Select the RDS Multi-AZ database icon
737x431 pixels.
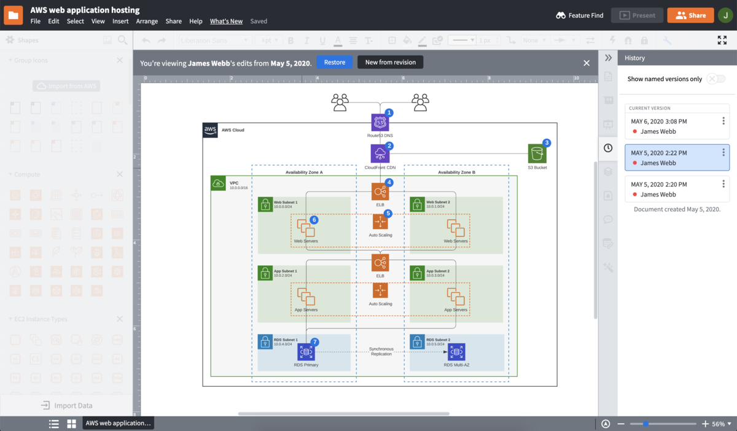(x=456, y=352)
